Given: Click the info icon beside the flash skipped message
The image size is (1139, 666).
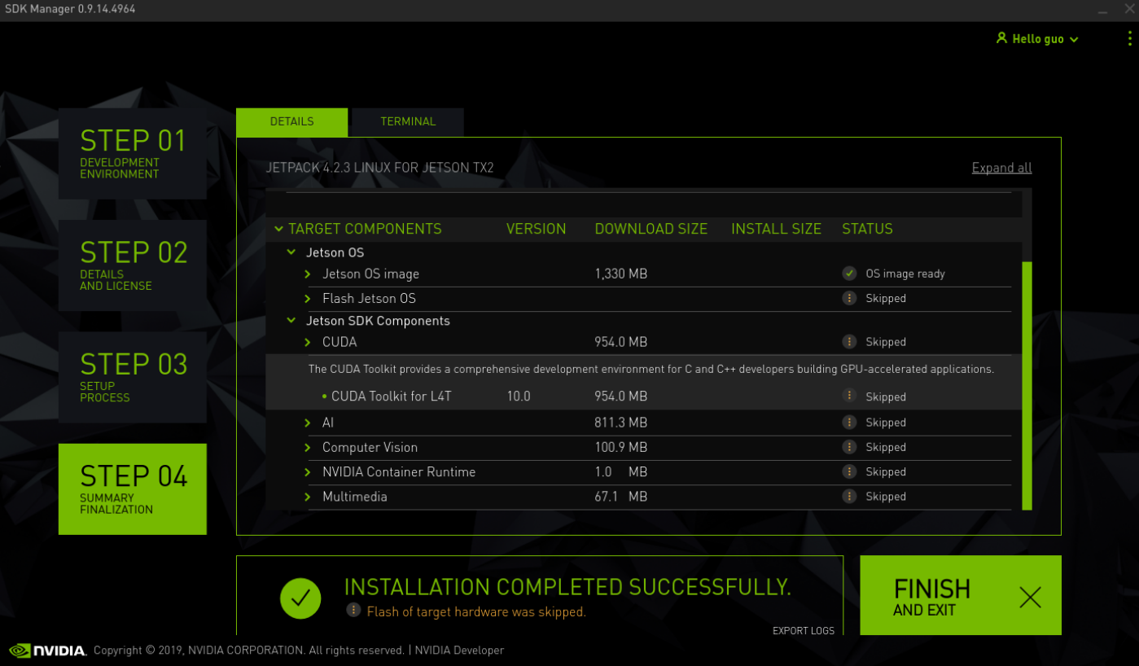Looking at the screenshot, I should click(353, 610).
